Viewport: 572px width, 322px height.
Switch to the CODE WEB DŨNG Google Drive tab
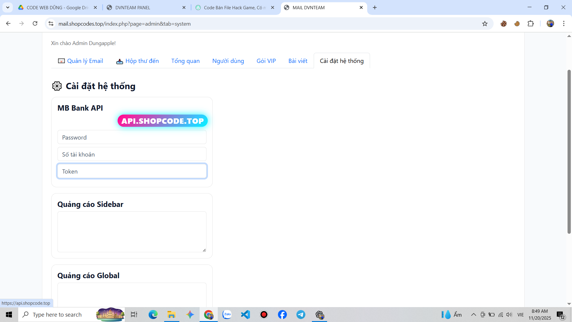coord(57,7)
